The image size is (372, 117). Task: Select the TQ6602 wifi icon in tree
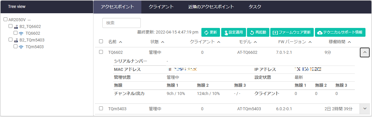[21, 34]
